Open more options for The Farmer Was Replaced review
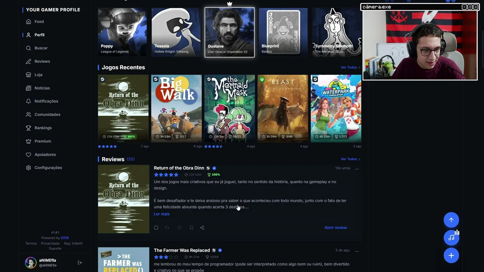 357,251
